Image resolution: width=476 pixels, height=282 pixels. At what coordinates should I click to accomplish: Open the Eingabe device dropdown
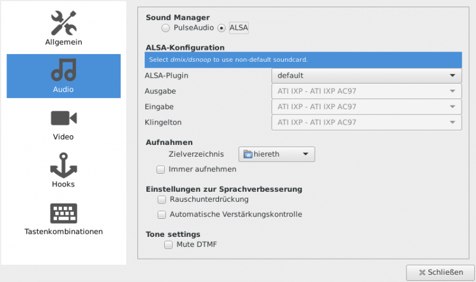[x=367, y=107]
